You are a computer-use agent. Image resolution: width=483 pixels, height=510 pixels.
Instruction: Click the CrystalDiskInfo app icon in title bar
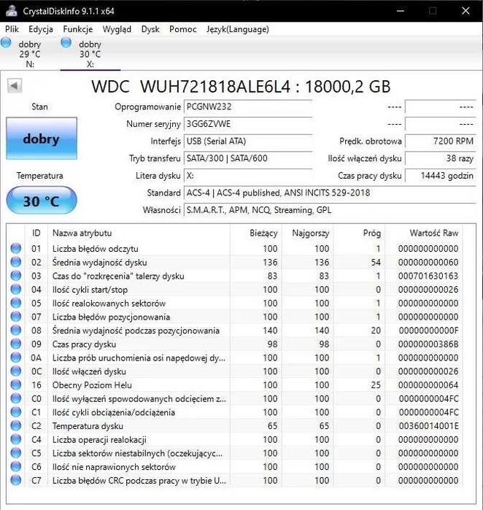pyautogui.click(x=12, y=11)
